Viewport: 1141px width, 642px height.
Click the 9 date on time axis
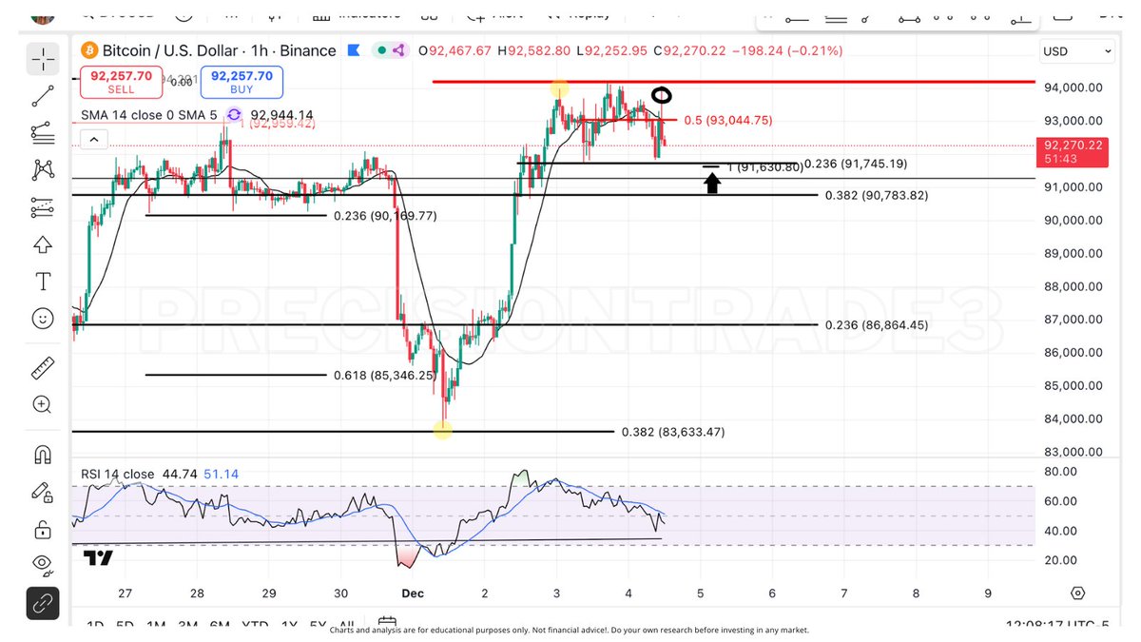(x=988, y=593)
